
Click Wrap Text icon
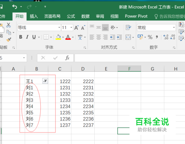point(128,27)
